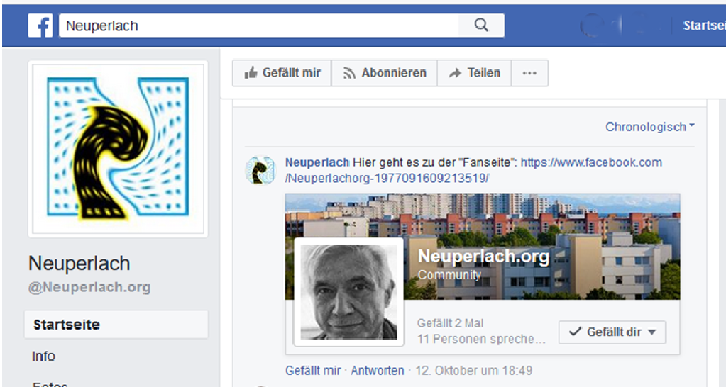
Task: Expand the Chronologisch sort dropdown
Action: (649, 127)
